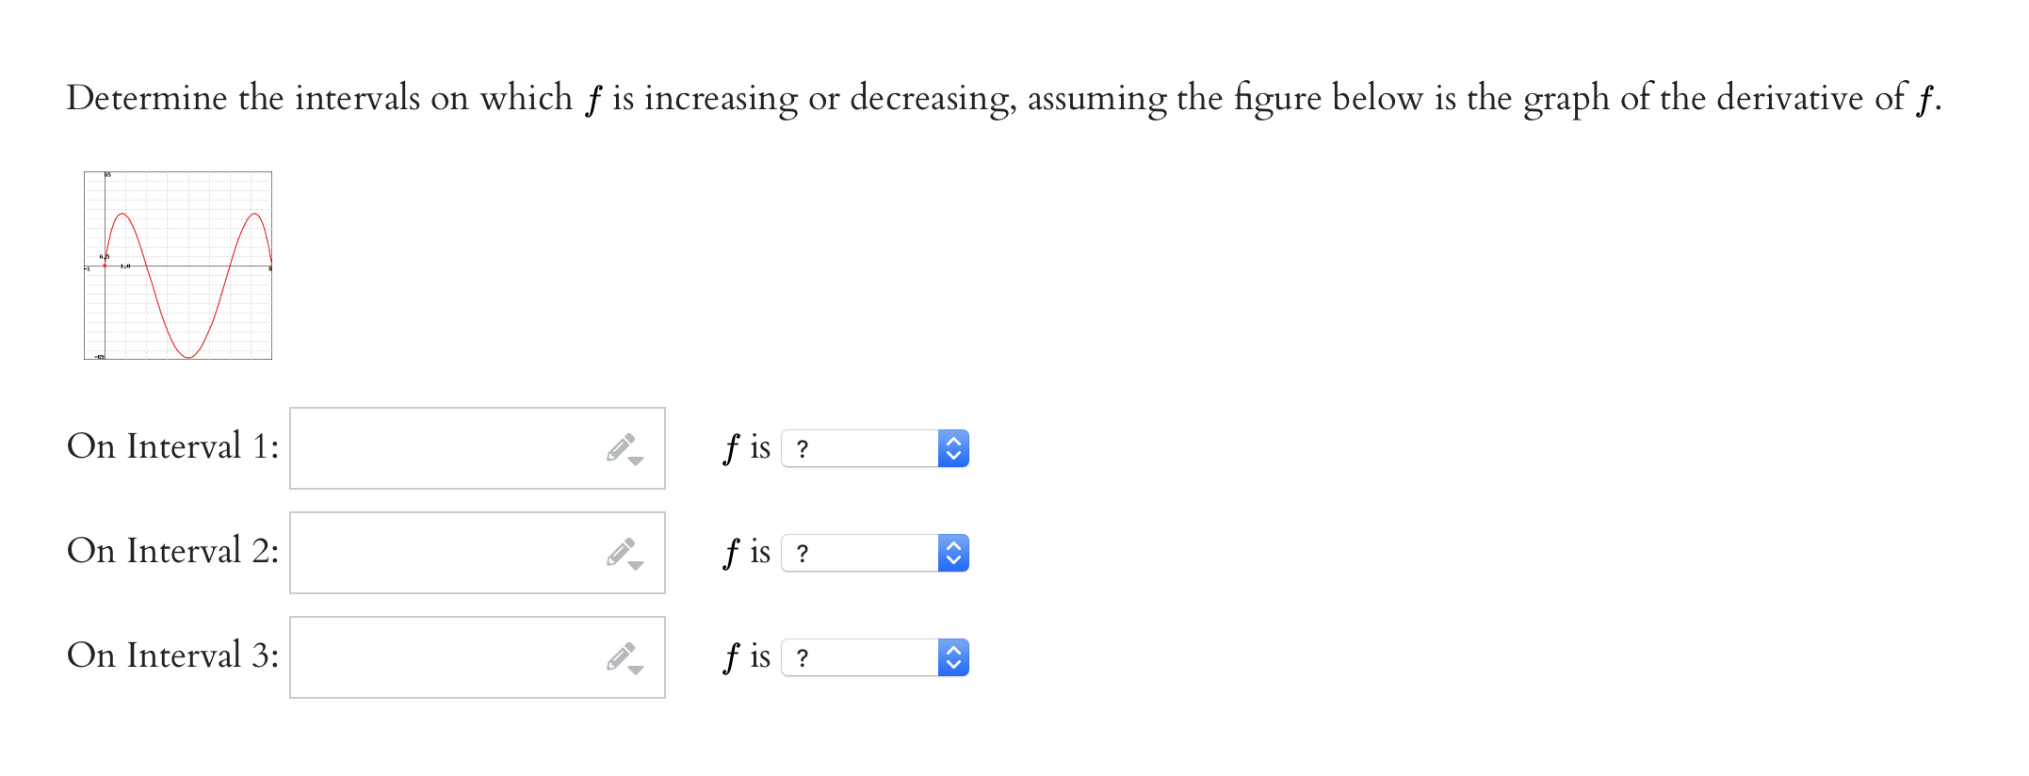
Task: Click the 'On Interval 2:' label
Action: [x=172, y=551]
